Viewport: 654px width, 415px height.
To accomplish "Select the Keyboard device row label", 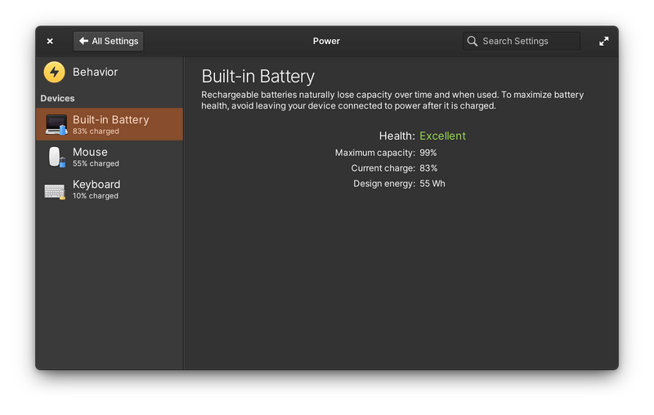I will coord(96,184).
